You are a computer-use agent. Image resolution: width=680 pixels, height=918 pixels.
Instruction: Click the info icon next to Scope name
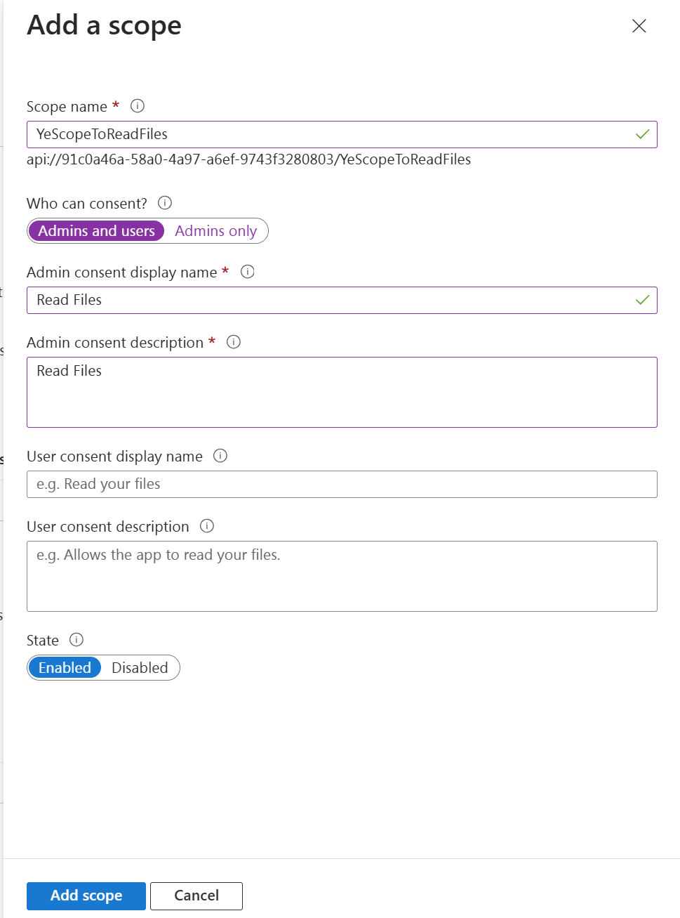138,106
